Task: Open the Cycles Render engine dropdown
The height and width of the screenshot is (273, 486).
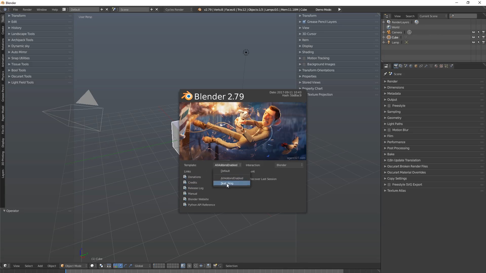Action: (178, 9)
